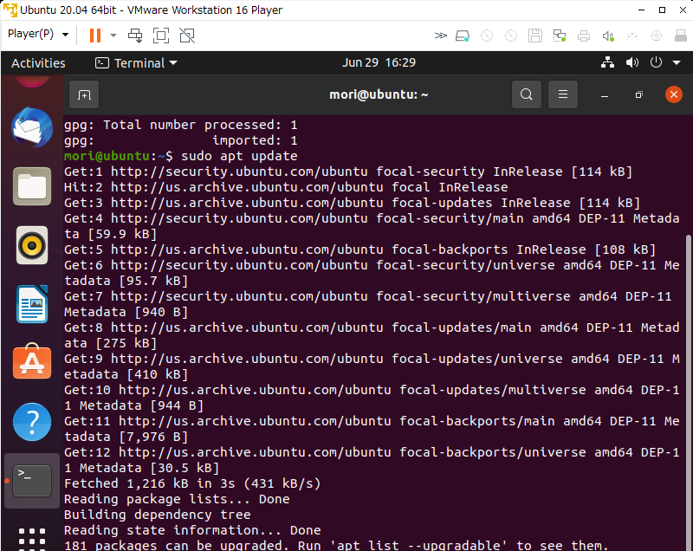The height and width of the screenshot is (551, 693).
Task: Open the clock showing Jun 29 16:29
Action: 379,62
